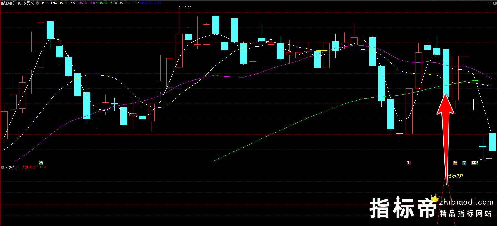Click the 14.20 low price label
Viewport: 497px width, 226px height.
[482, 159]
